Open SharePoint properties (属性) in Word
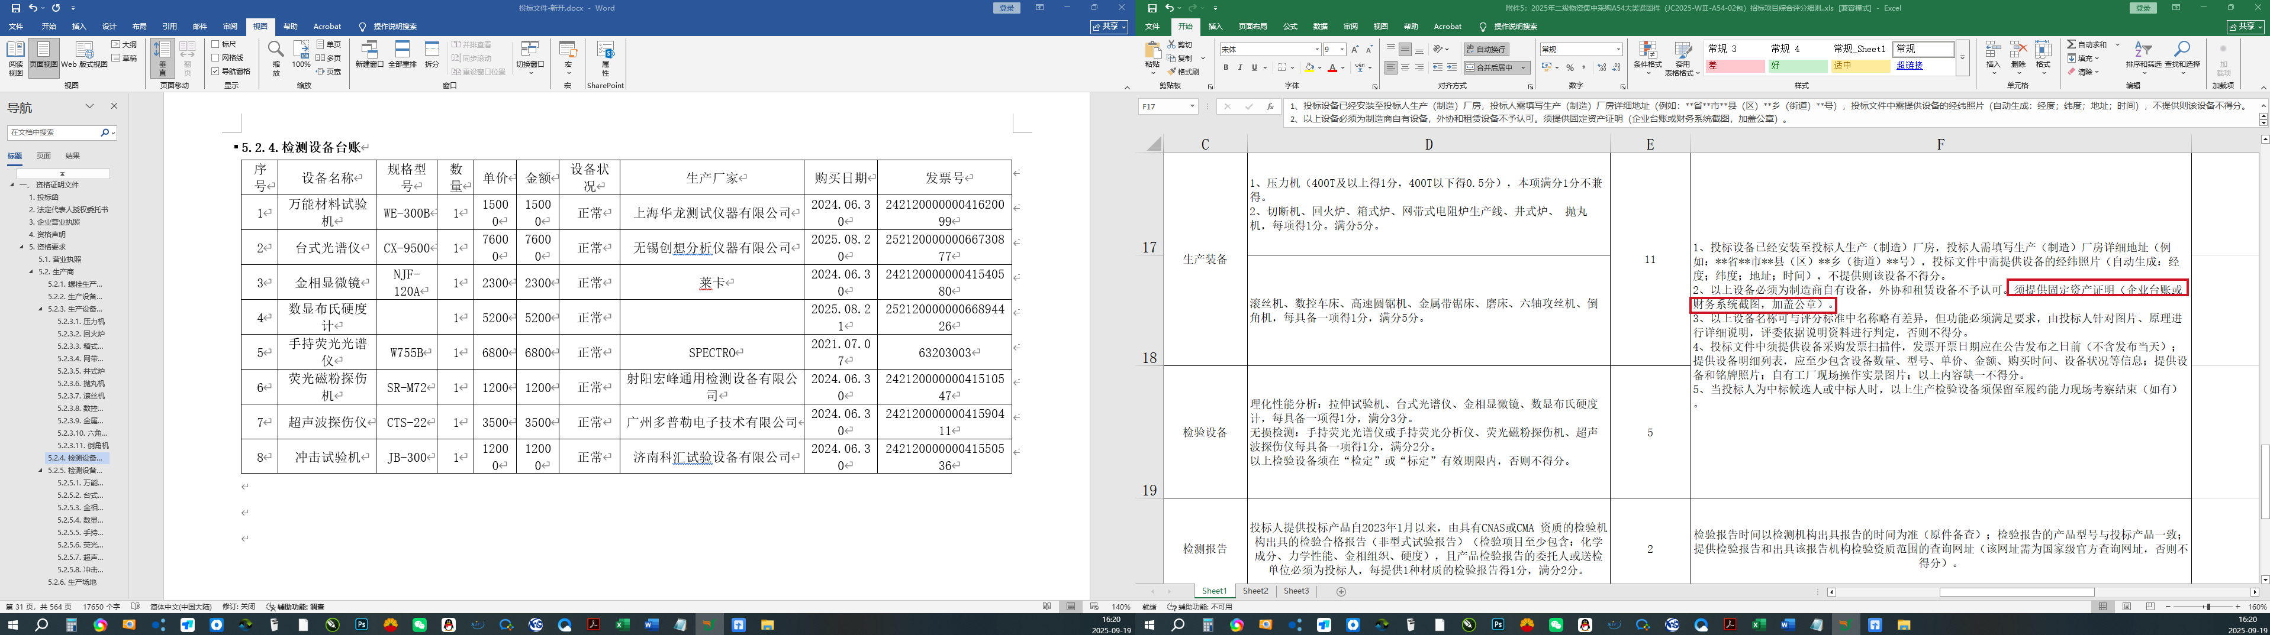Screen dimensions: 2270x635 coord(606,58)
